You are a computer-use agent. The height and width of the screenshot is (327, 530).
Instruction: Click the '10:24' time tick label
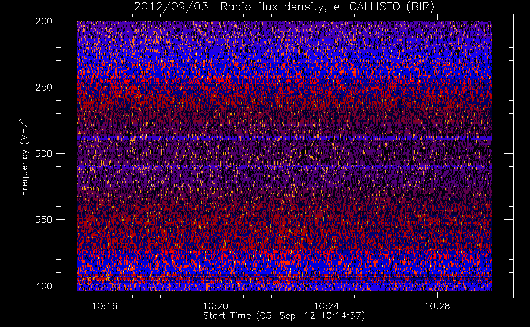tap(327, 306)
